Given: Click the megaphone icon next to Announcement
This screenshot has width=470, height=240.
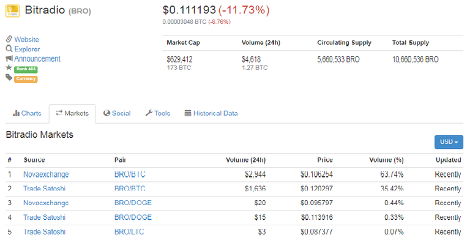Looking at the screenshot, I should pos(9,58).
